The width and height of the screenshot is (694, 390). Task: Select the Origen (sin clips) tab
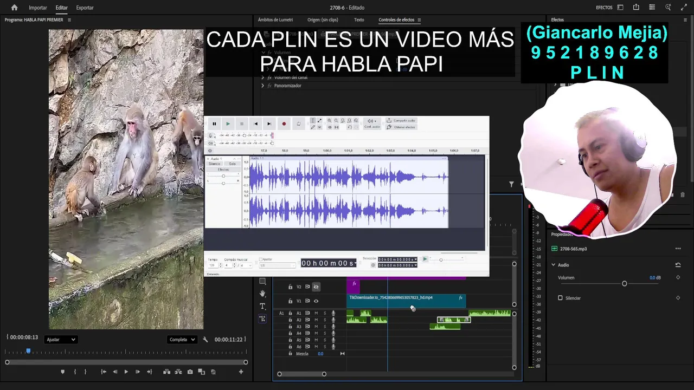click(323, 20)
